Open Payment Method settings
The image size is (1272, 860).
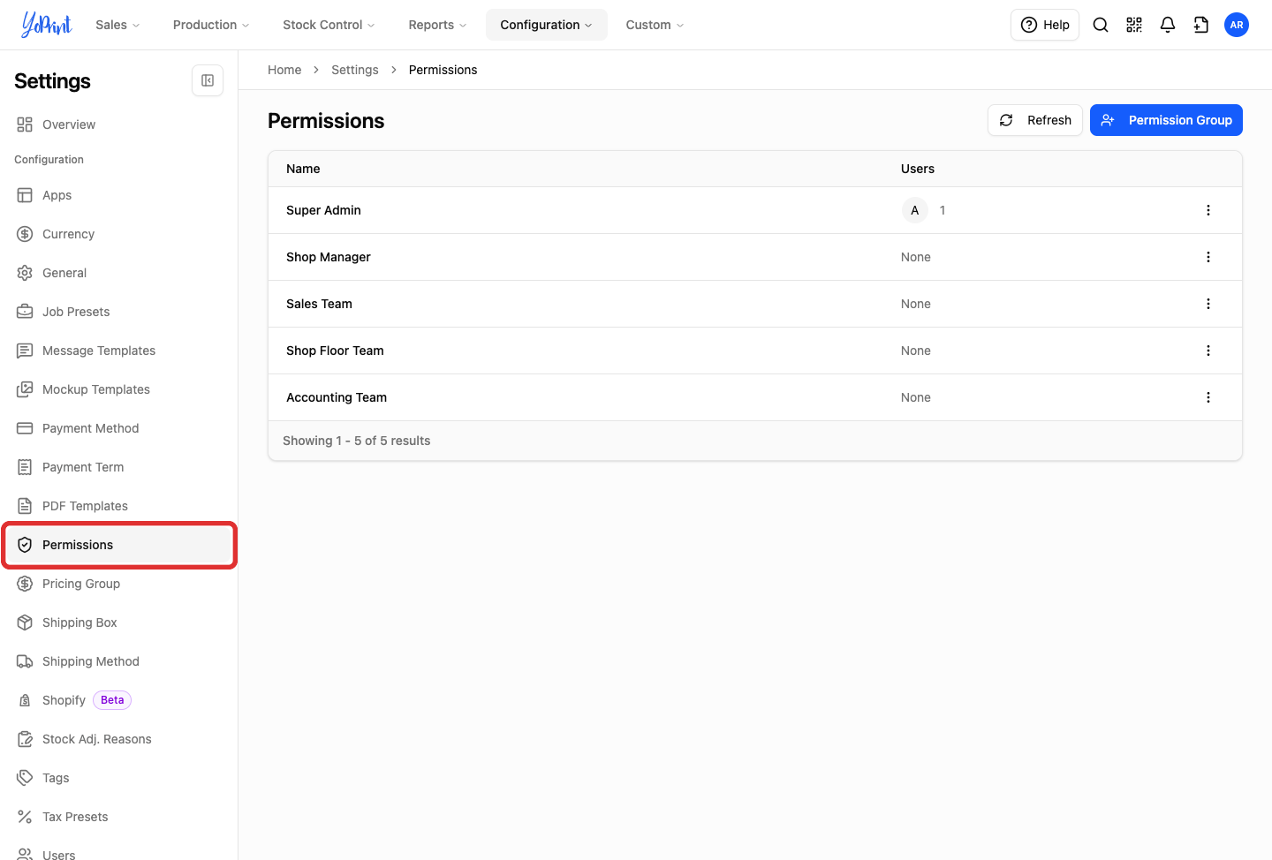tap(119, 428)
